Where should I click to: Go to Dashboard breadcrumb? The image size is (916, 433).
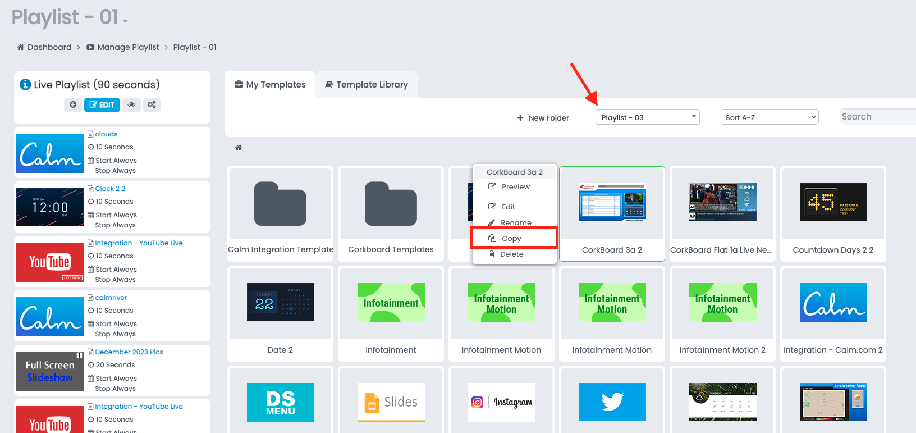click(x=44, y=47)
